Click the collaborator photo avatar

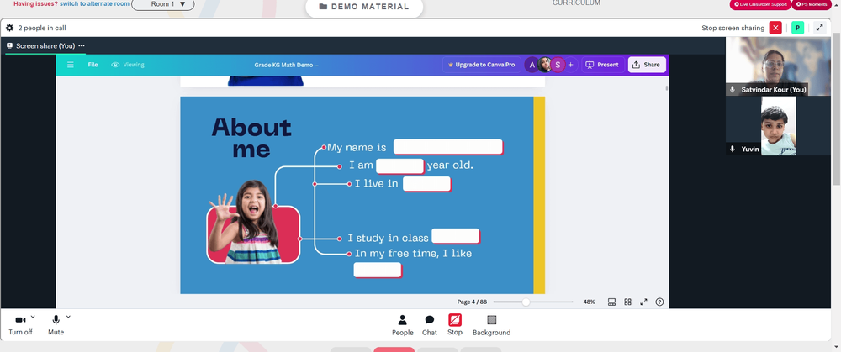545,65
